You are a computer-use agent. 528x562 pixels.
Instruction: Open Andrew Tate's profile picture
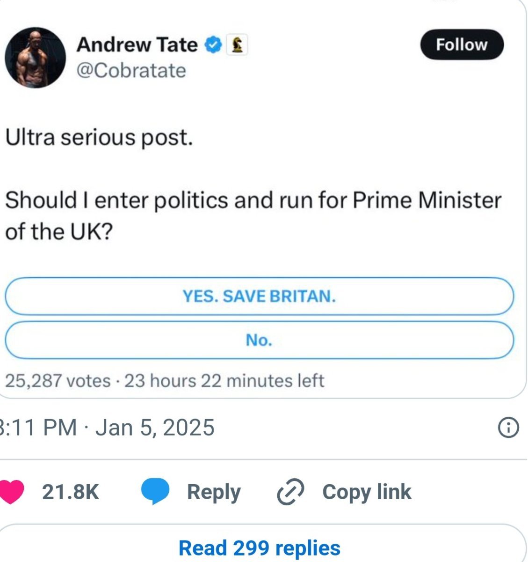tap(35, 58)
